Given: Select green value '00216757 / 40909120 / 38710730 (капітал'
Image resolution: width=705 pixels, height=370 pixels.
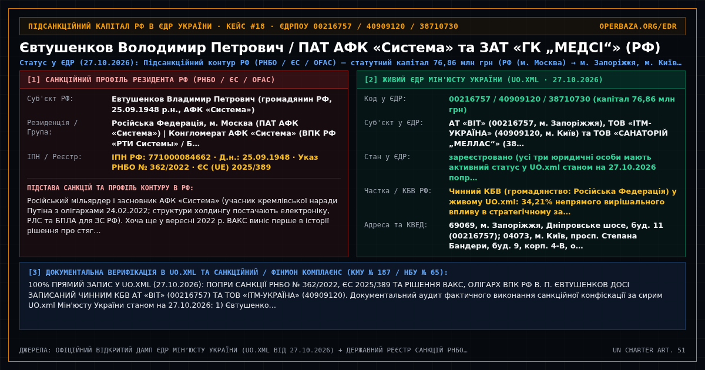Looking at the screenshot, I should (562, 105).
